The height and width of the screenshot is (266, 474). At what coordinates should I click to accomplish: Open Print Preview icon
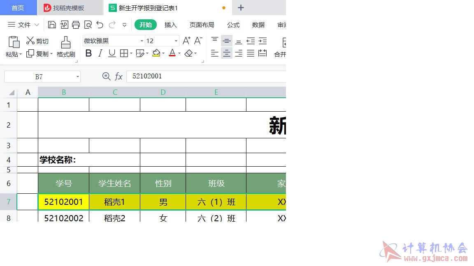[88, 25]
